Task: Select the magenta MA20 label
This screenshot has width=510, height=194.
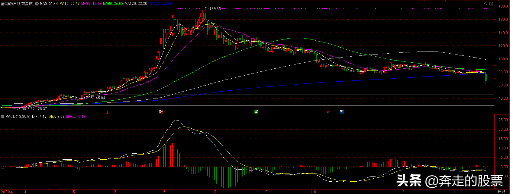Action: [x=91, y=4]
